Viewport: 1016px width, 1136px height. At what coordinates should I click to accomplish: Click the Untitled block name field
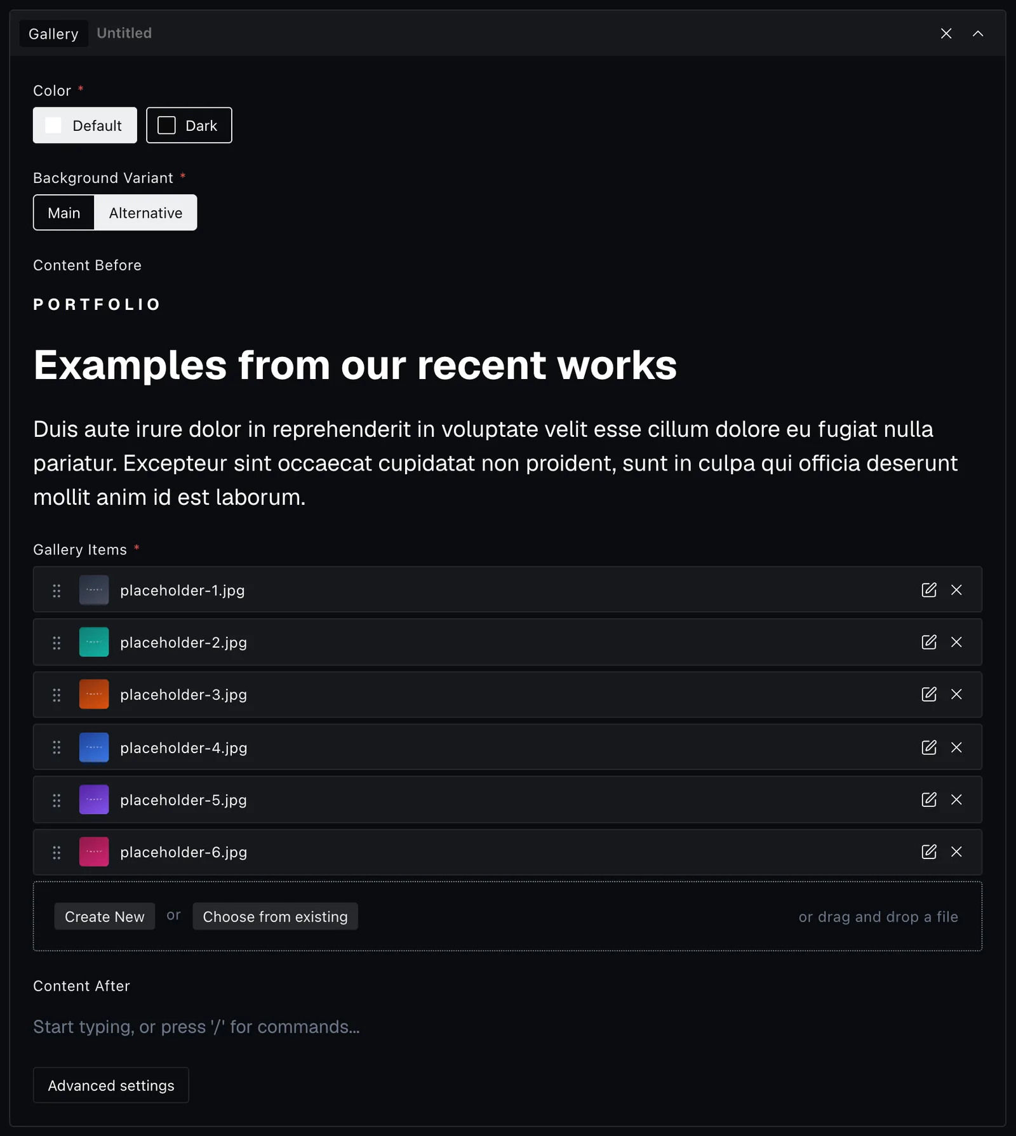[124, 33]
